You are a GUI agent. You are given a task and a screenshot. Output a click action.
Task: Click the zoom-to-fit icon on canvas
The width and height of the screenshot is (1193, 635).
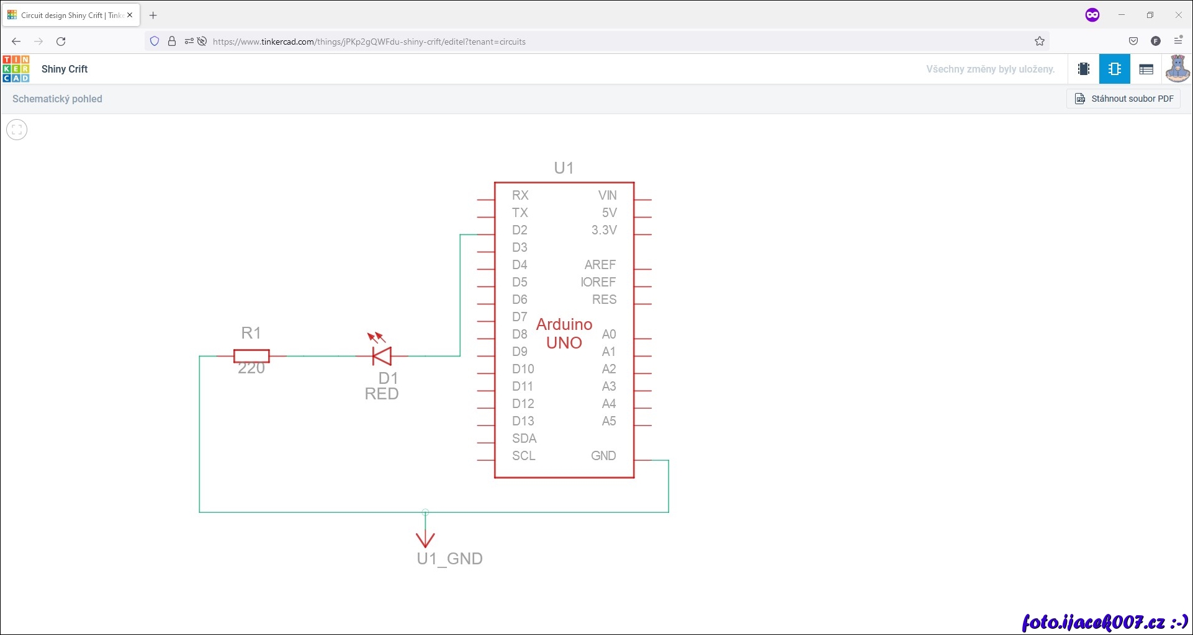(x=17, y=130)
